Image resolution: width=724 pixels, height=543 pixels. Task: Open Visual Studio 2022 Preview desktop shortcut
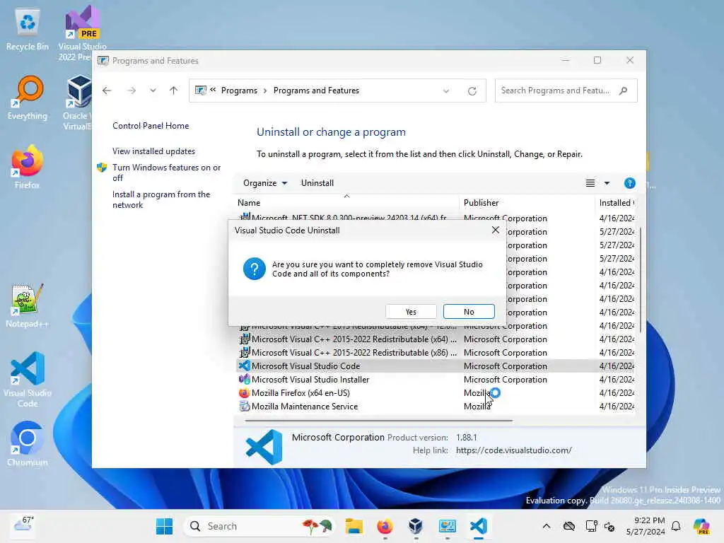[x=82, y=33]
